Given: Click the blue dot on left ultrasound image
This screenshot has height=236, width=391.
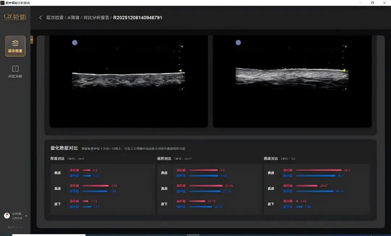Looking at the screenshot, I should (x=75, y=42).
